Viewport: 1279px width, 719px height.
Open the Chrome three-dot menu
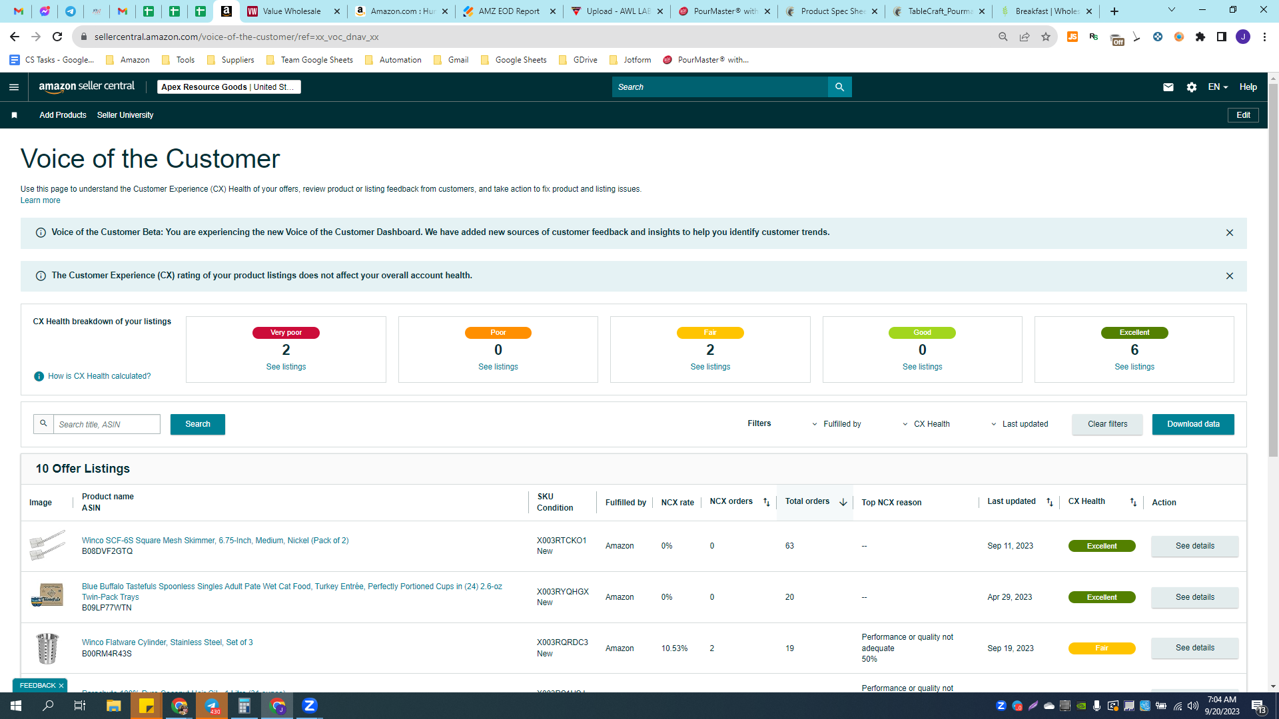[x=1264, y=37]
